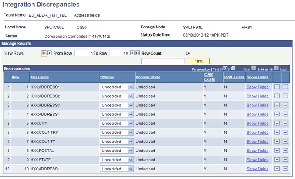
Task: Sort by Winner column header
Action: (107, 77)
